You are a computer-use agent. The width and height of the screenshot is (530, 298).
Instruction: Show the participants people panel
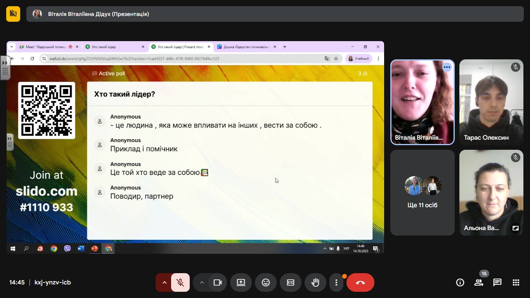tap(479, 282)
